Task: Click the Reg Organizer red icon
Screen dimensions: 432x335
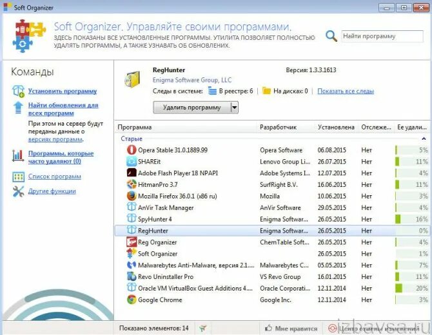Action: (132, 242)
